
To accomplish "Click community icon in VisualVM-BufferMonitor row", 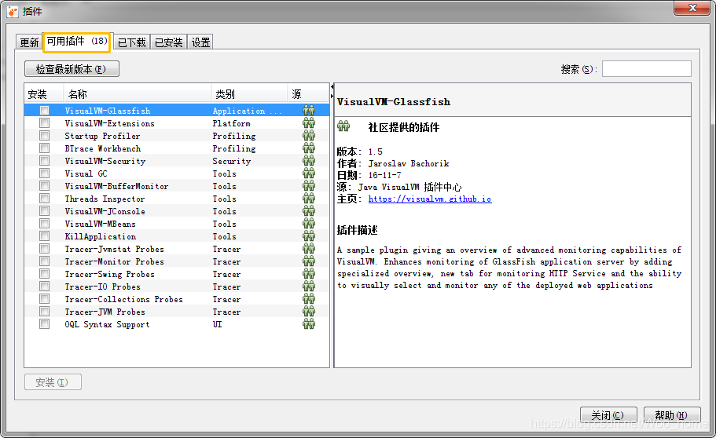I will point(309,186).
